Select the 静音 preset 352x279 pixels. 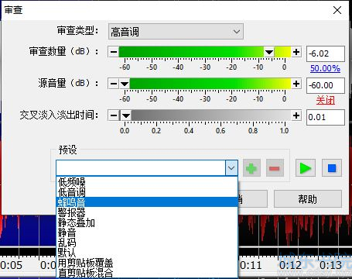tap(147, 232)
